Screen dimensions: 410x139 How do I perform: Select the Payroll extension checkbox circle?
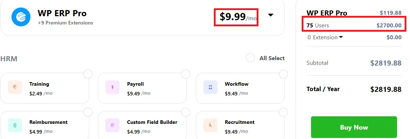pyautogui.click(x=186, y=74)
